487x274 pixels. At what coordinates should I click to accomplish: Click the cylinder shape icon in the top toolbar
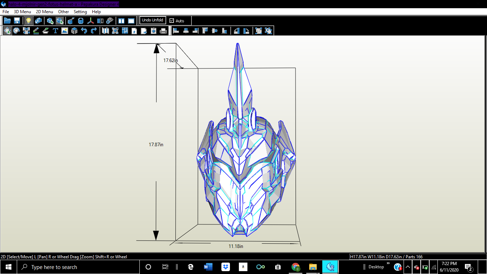pyautogui.click(x=81, y=21)
